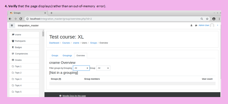Switch to the Groupings tab

point(67,55)
